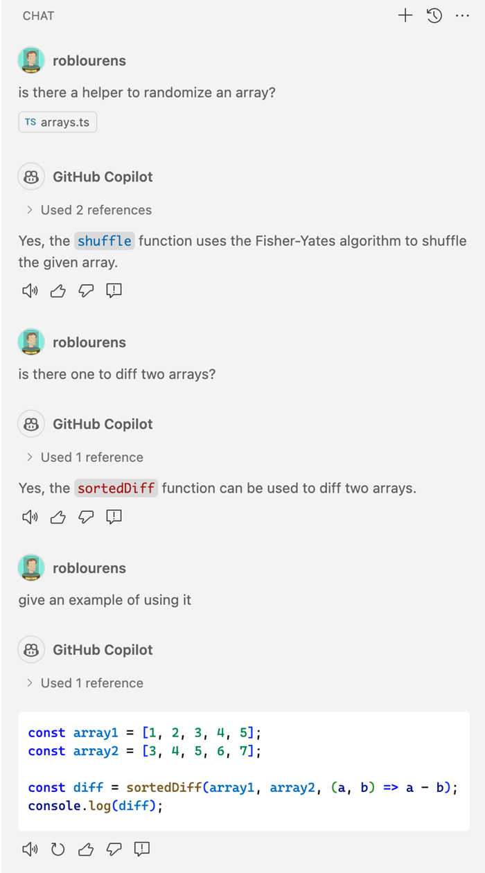Upvote the final code example response
The height and width of the screenshot is (873, 485).
tap(85, 849)
